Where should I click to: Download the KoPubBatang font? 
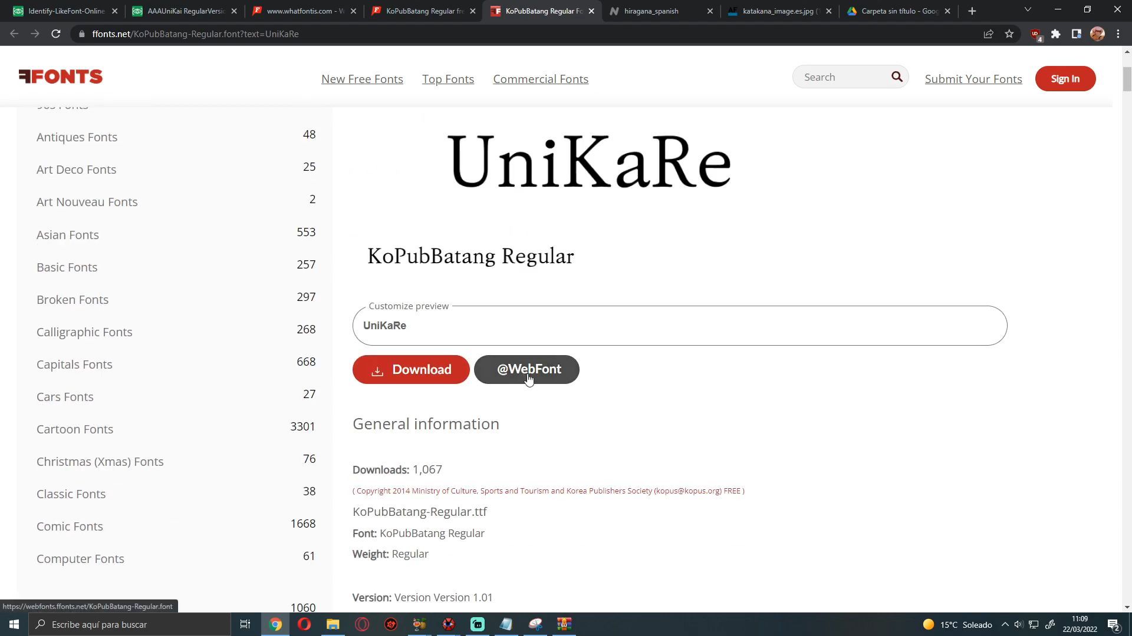click(411, 369)
